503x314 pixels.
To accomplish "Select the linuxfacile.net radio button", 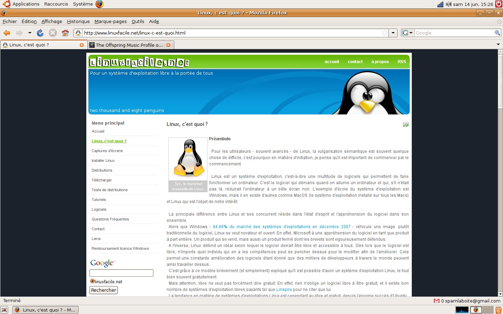I will 93,281.
